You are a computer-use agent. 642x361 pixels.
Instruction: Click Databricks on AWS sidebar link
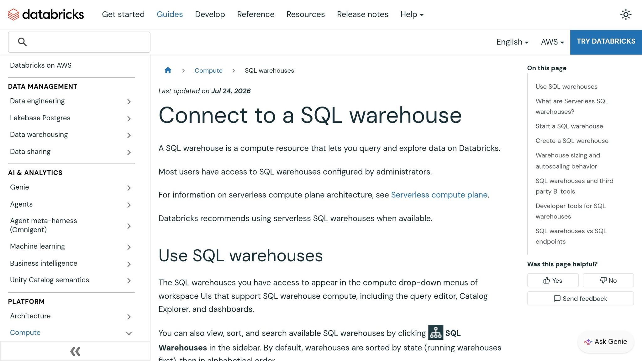(x=41, y=65)
